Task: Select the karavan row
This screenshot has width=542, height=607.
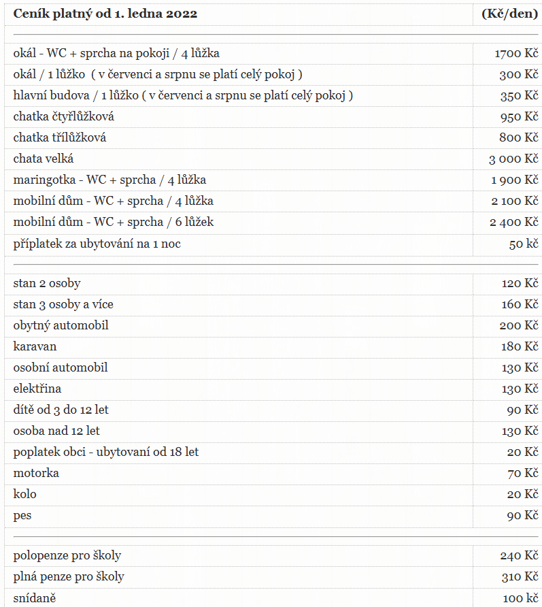Action: (x=273, y=346)
